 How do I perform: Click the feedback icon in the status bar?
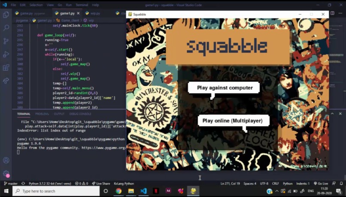tap(334, 184)
